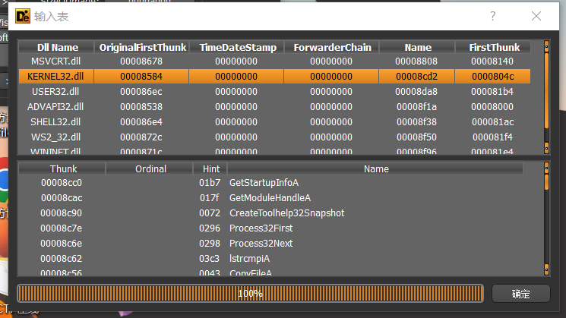Screen dimensions: 566x318
Task: Click FirstThunk column header
Action: (x=493, y=47)
